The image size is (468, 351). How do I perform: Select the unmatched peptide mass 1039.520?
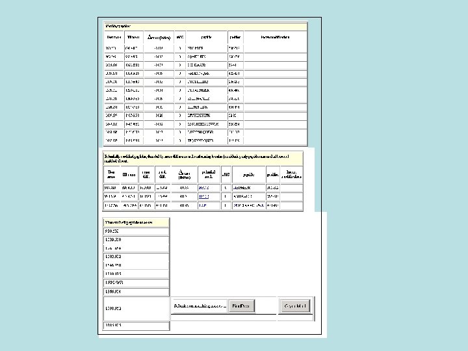(136, 240)
